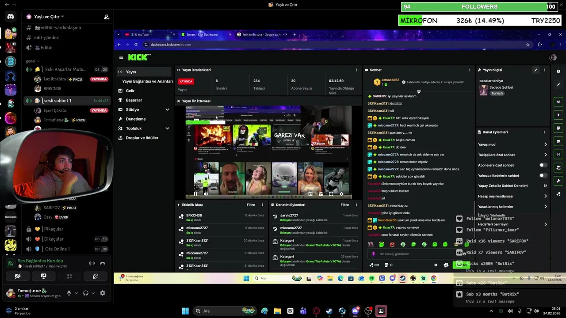Open Yayın bilgisi three-dot menu

(544, 70)
